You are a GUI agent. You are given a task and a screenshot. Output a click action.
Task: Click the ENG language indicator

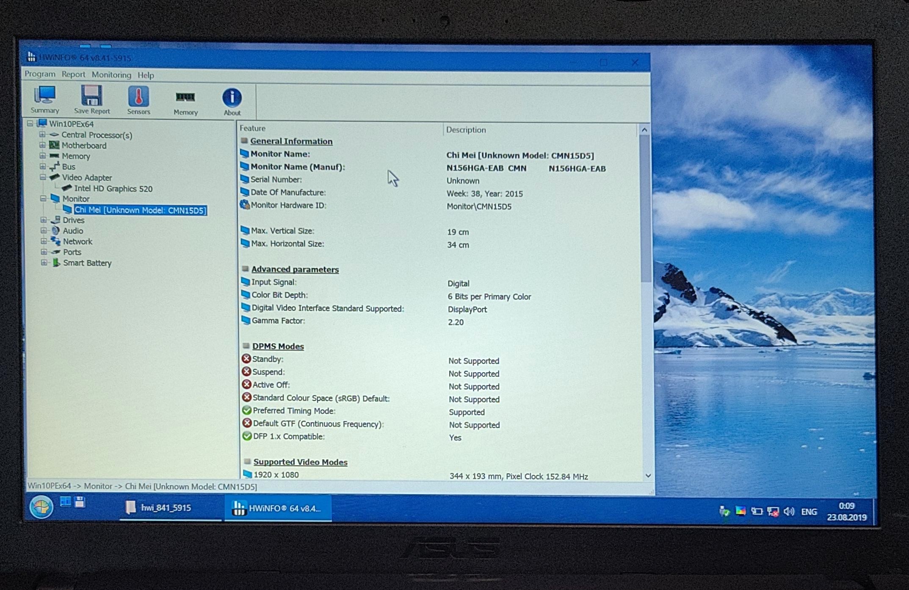(809, 512)
